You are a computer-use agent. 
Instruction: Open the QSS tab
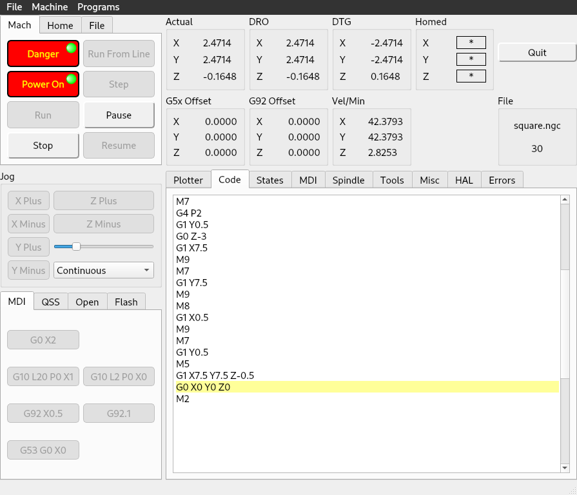(x=50, y=302)
